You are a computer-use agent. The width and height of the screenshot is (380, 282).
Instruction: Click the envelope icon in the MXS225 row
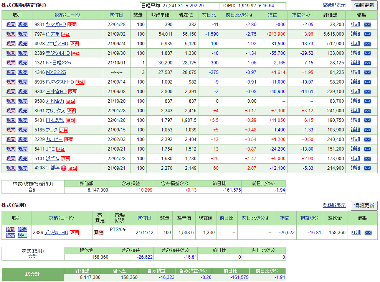(367, 72)
